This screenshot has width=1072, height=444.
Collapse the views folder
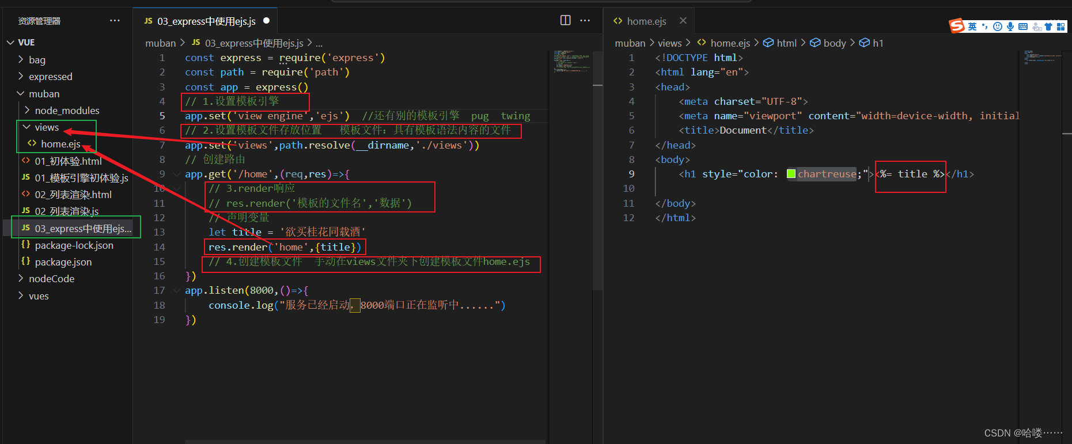(27, 127)
